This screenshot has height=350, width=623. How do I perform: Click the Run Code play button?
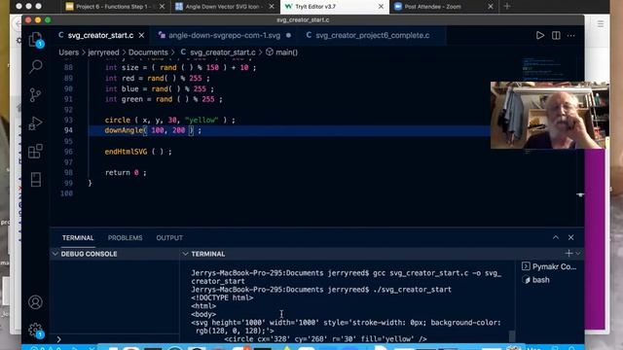point(540,35)
